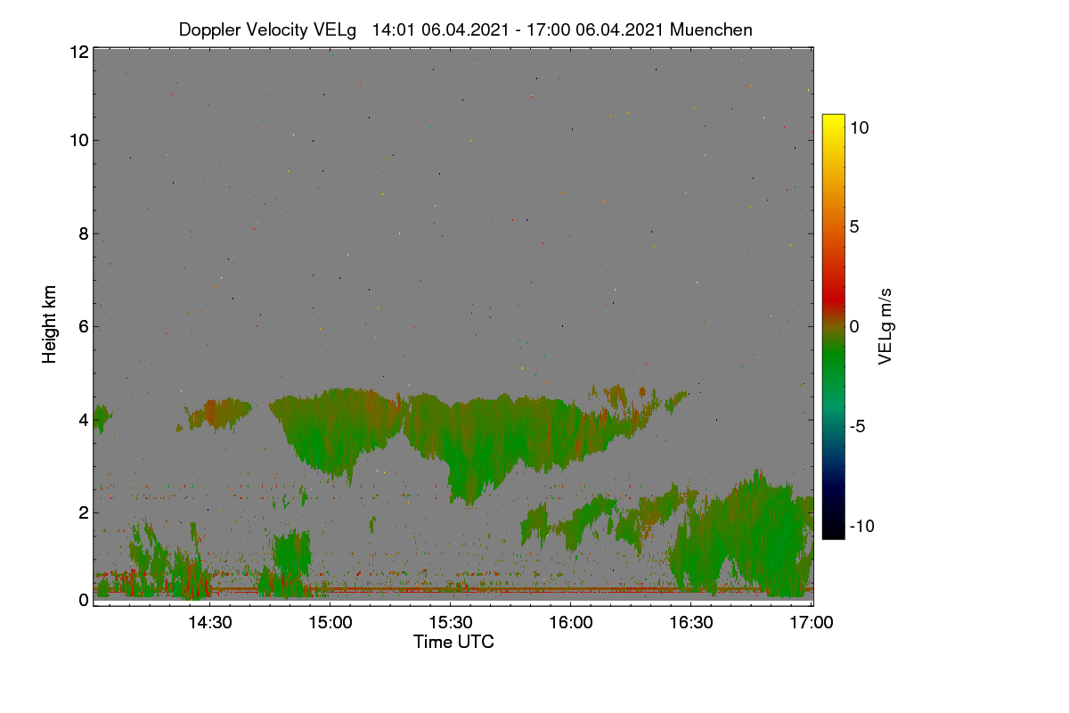
Task: Click the colorbar tick value 5
Action: [853, 226]
